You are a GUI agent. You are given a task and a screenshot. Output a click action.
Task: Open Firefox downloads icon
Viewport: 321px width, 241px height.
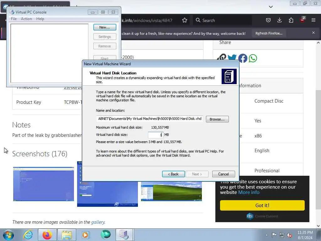279,20
